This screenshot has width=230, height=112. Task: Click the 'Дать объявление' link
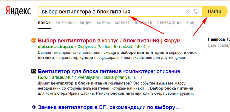219,45
